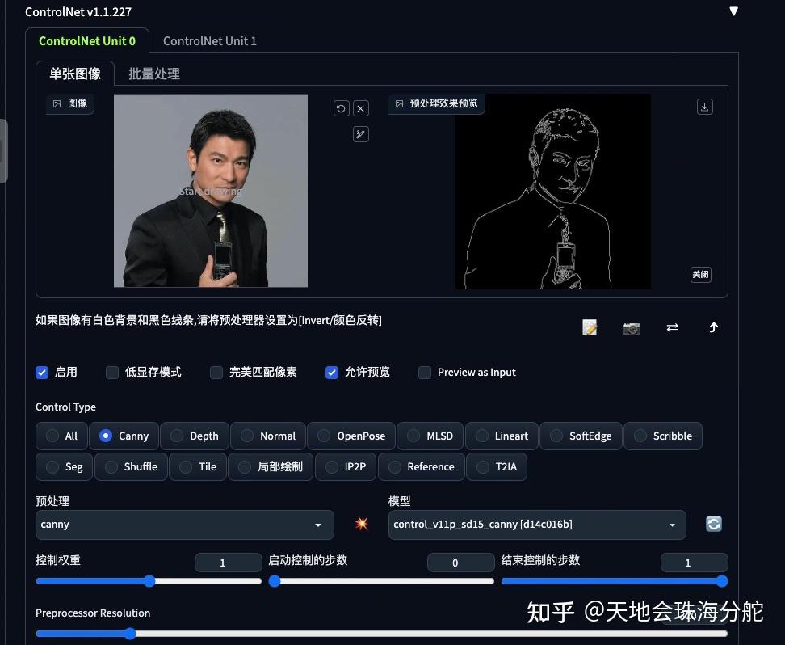Enable the 启用 checkbox

[42, 373]
